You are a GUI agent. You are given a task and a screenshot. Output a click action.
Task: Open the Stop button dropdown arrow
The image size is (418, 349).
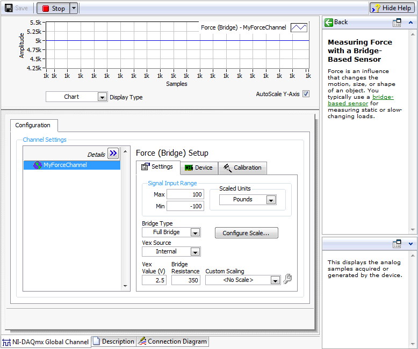(x=74, y=8)
